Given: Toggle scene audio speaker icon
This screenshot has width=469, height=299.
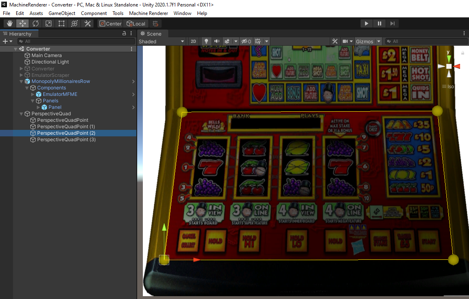Looking at the screenshot, I should 217,41.
